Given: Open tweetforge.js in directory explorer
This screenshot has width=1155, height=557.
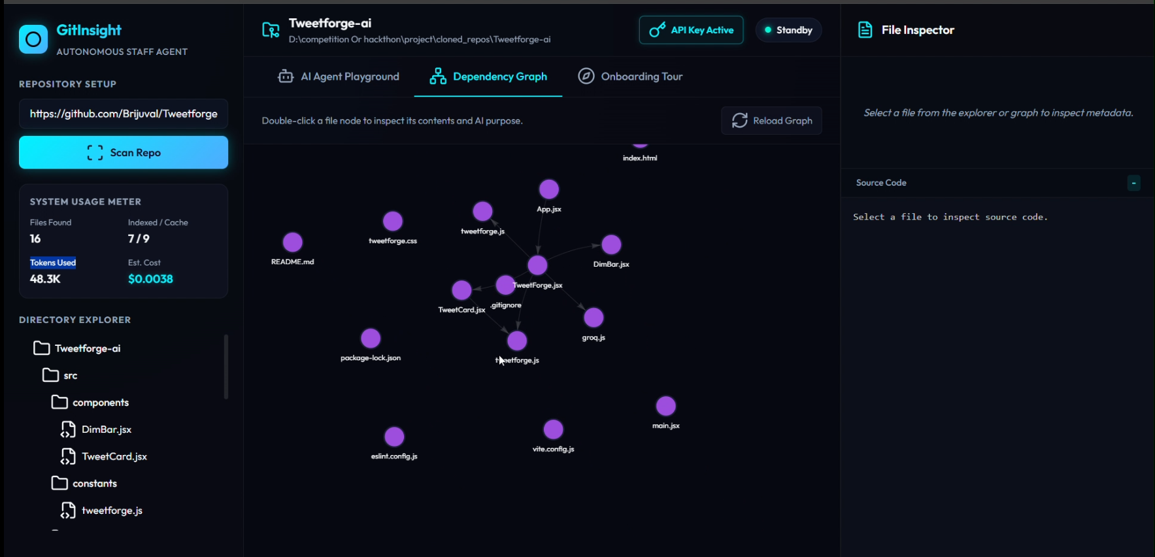Looking at the screenshot, I should coord(101,510).
